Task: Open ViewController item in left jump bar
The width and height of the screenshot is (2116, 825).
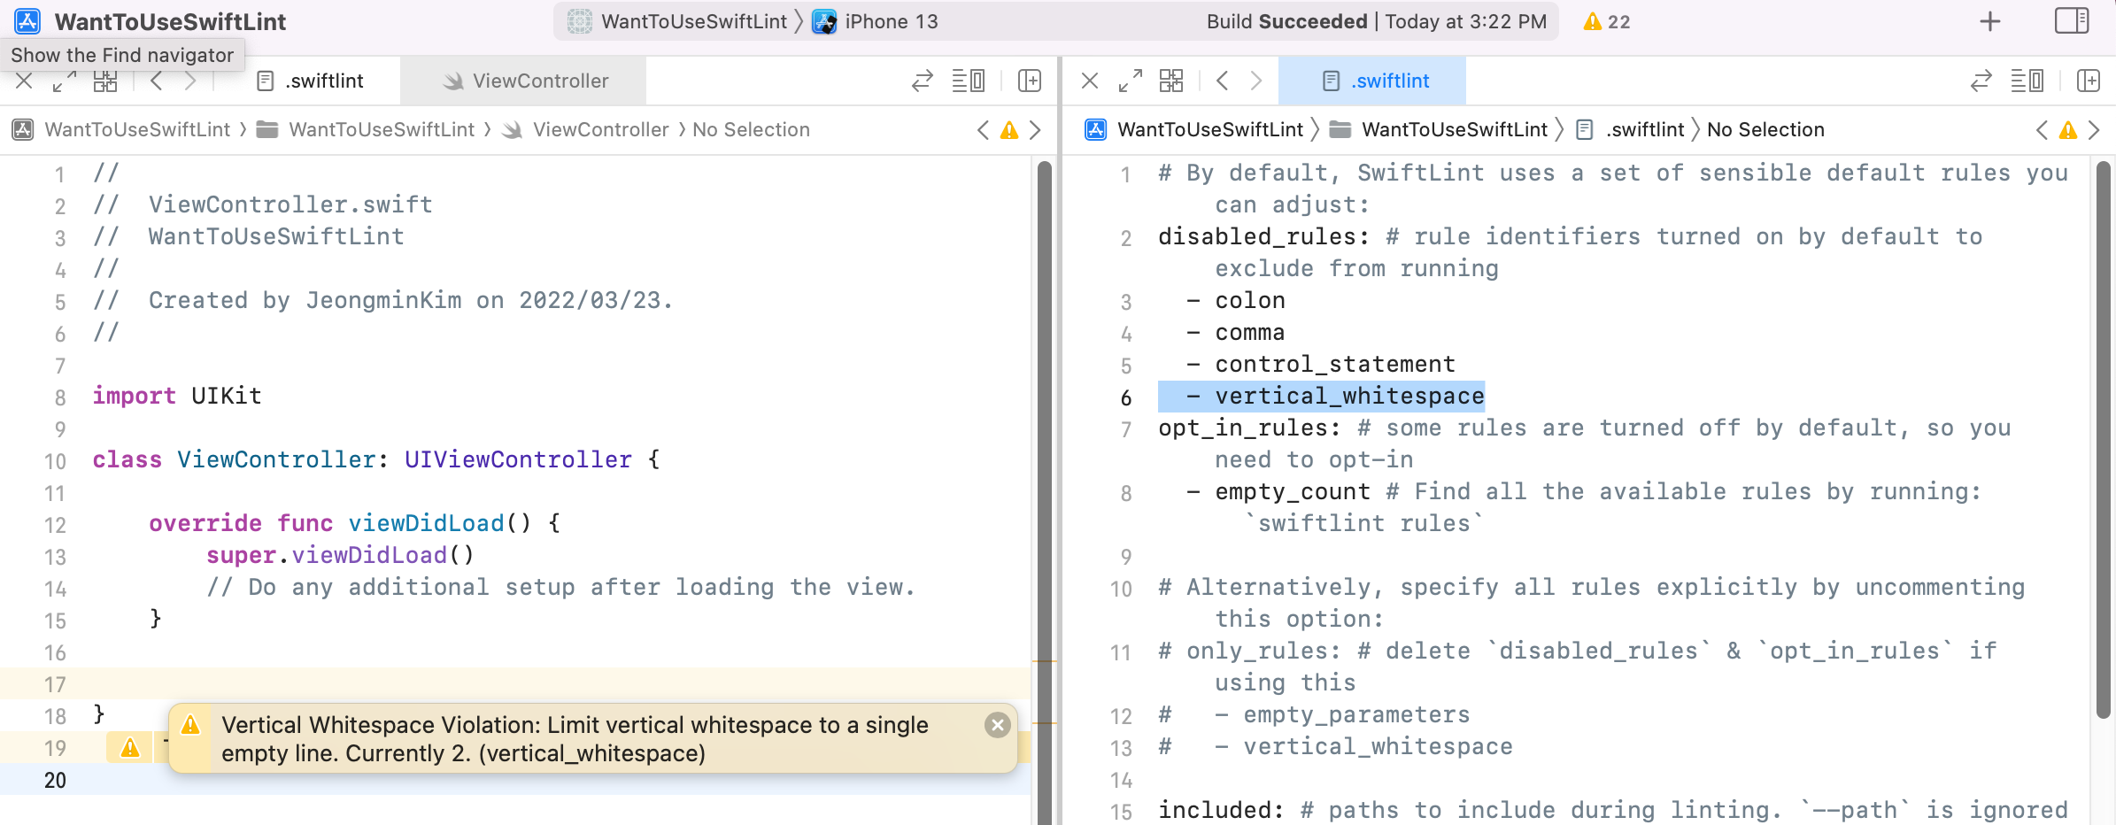Action: [x=585, y=130]
